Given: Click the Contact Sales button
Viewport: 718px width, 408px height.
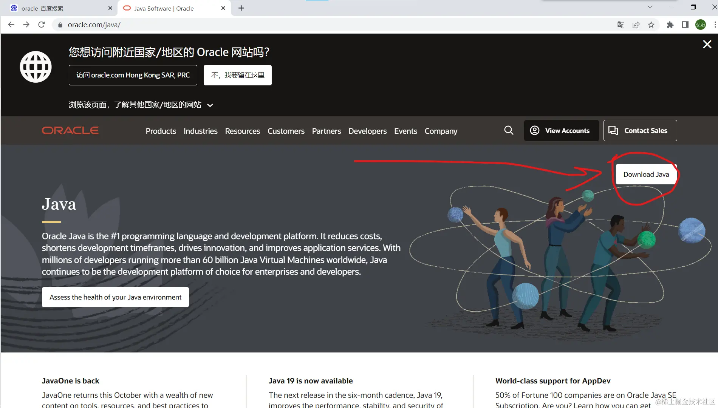Looking at the screenshot, I should pyautogui.click(x=640, y=131).
